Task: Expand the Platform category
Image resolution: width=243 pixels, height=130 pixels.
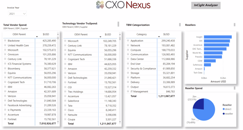Action: click(x=128, y=77)
